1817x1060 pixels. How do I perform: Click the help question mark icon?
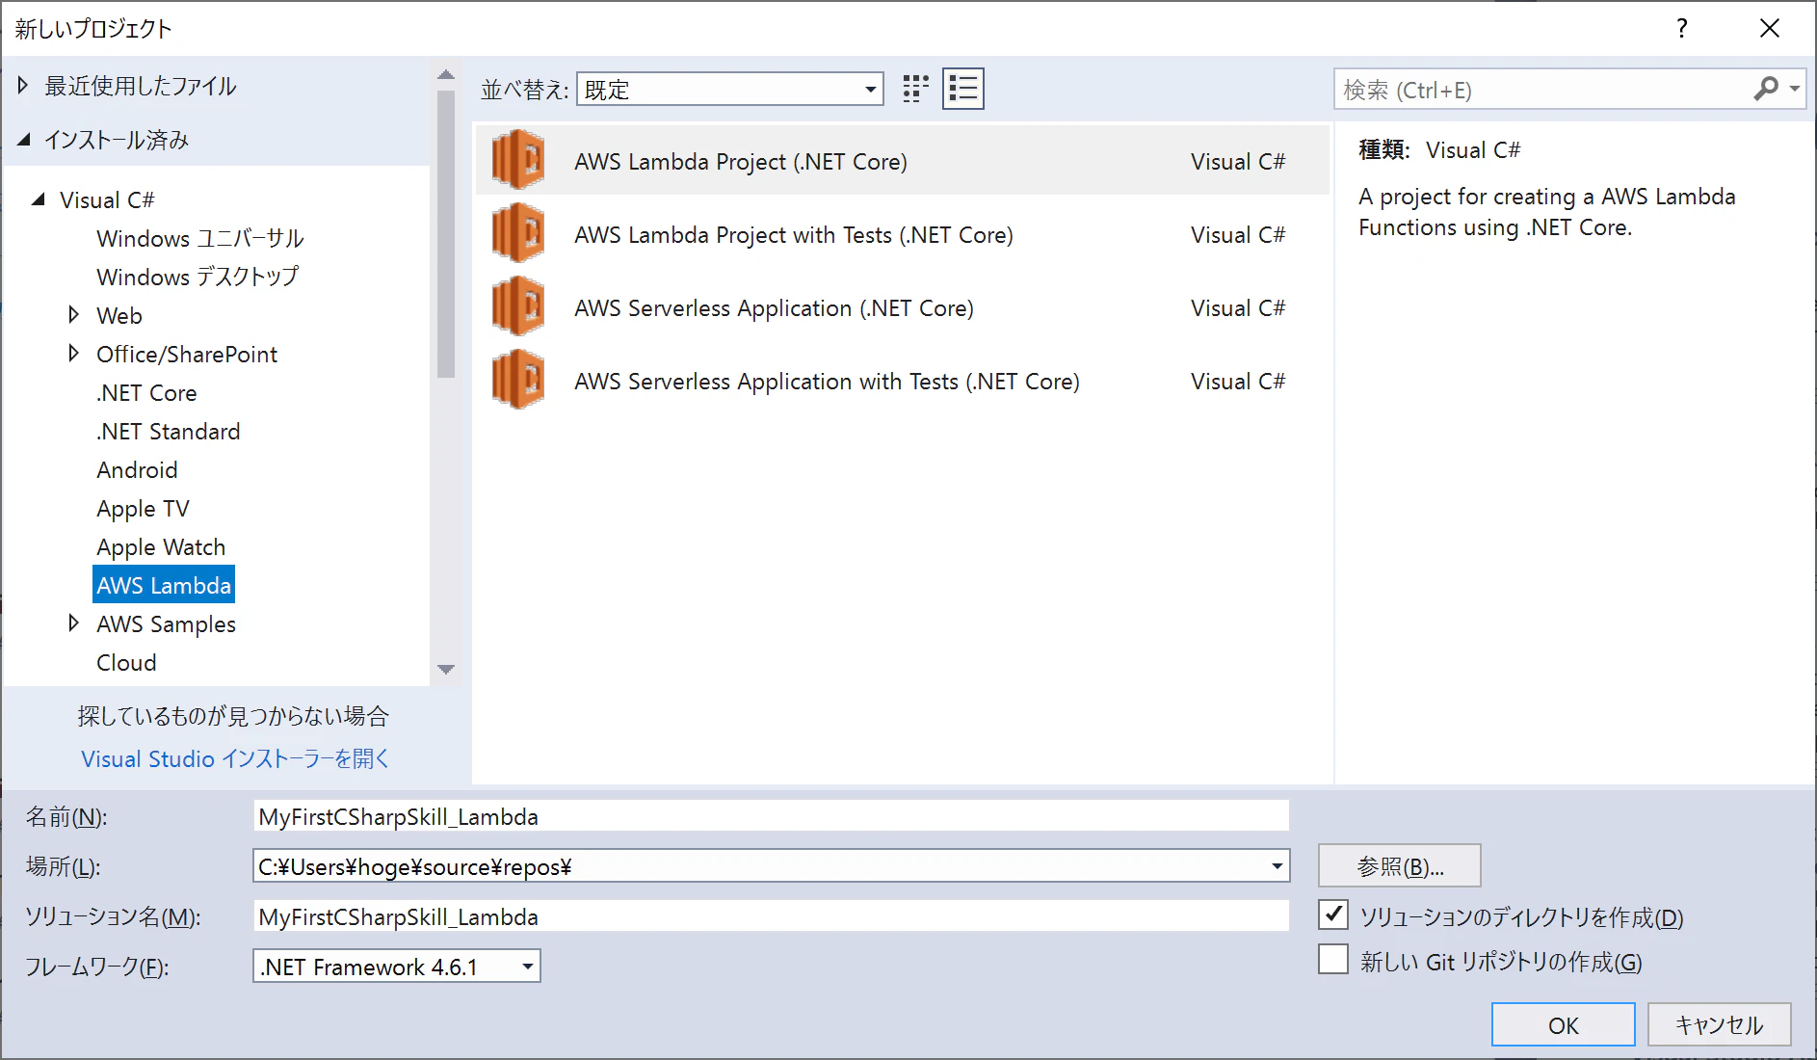tap(1681, 28)
